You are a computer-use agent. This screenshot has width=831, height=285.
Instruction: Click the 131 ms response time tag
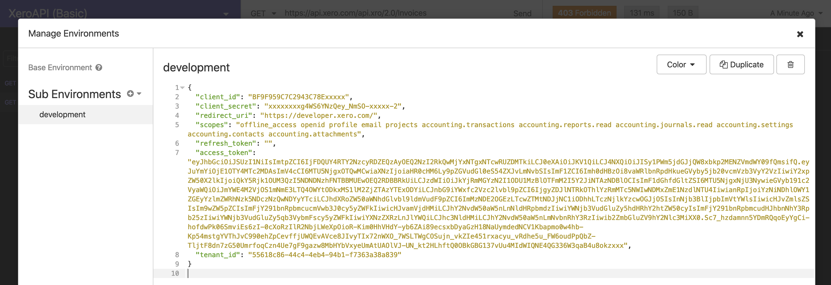pyautogui.click(x=642, y=13)
